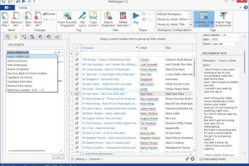Open the scripts panel tab icon

pyautogui.click(x=16, y=37)
